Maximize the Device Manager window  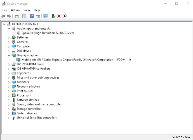pyautogui.click(x=176, y=4)
